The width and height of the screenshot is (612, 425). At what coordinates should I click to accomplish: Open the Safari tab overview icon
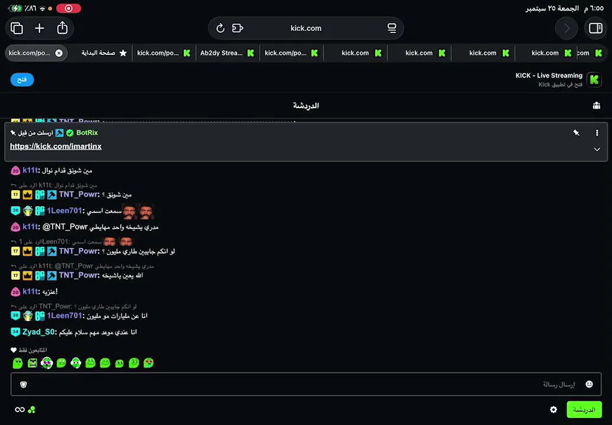coord(17,28)
